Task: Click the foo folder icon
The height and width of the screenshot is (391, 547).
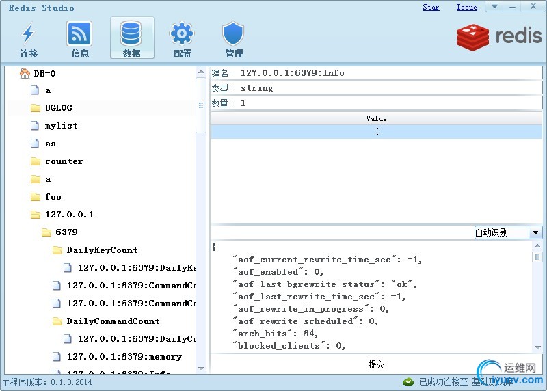Action: (36, 197)
